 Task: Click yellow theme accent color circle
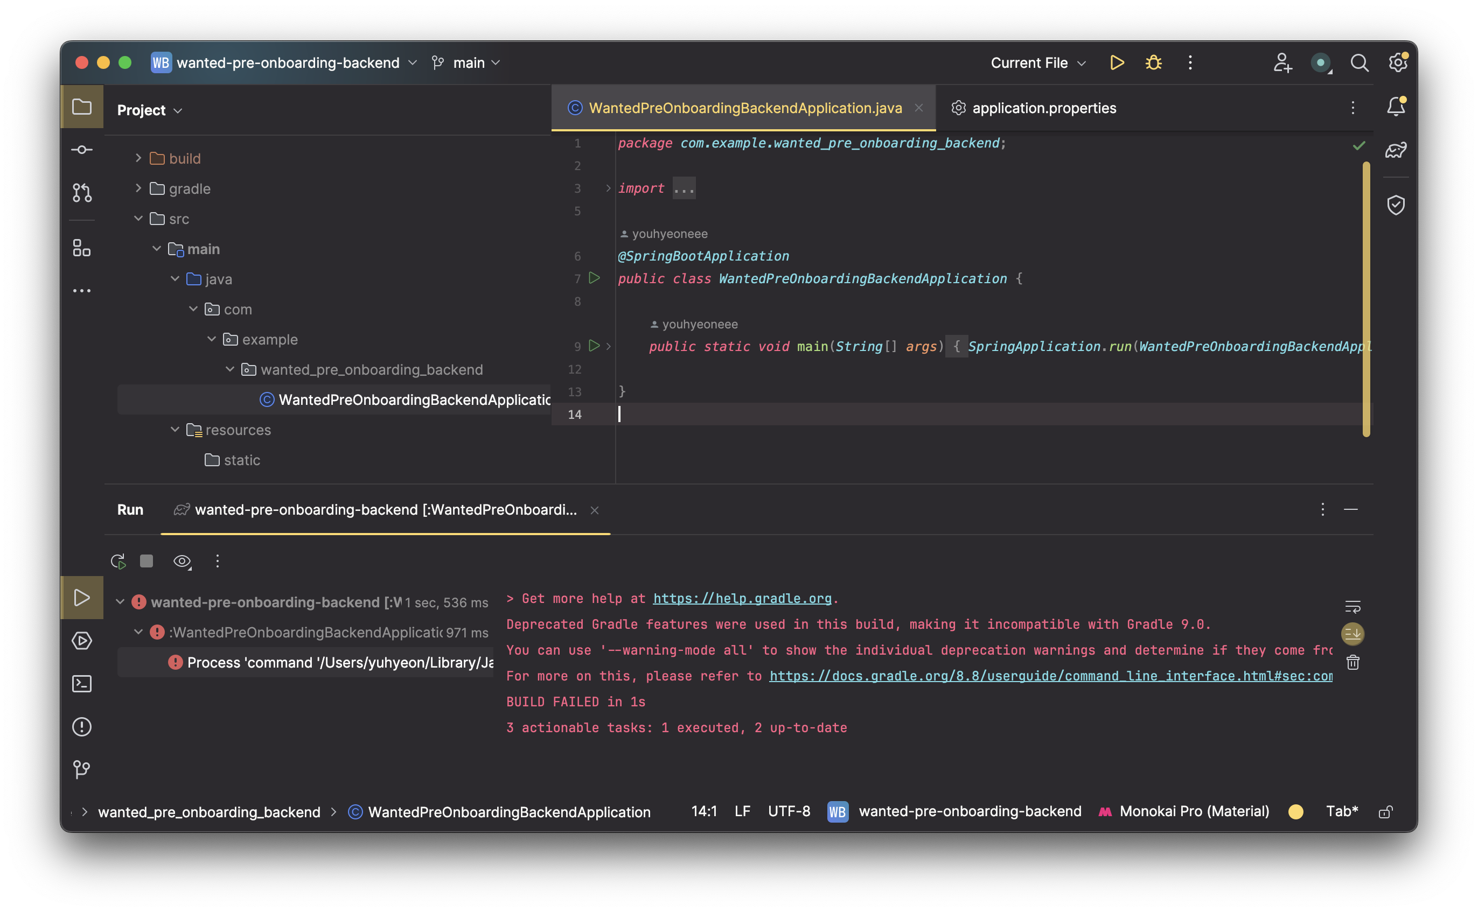pos(1296,812)
